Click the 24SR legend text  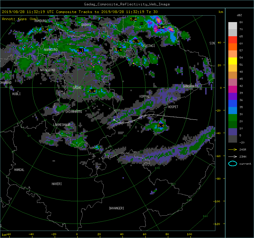[243, 150]
